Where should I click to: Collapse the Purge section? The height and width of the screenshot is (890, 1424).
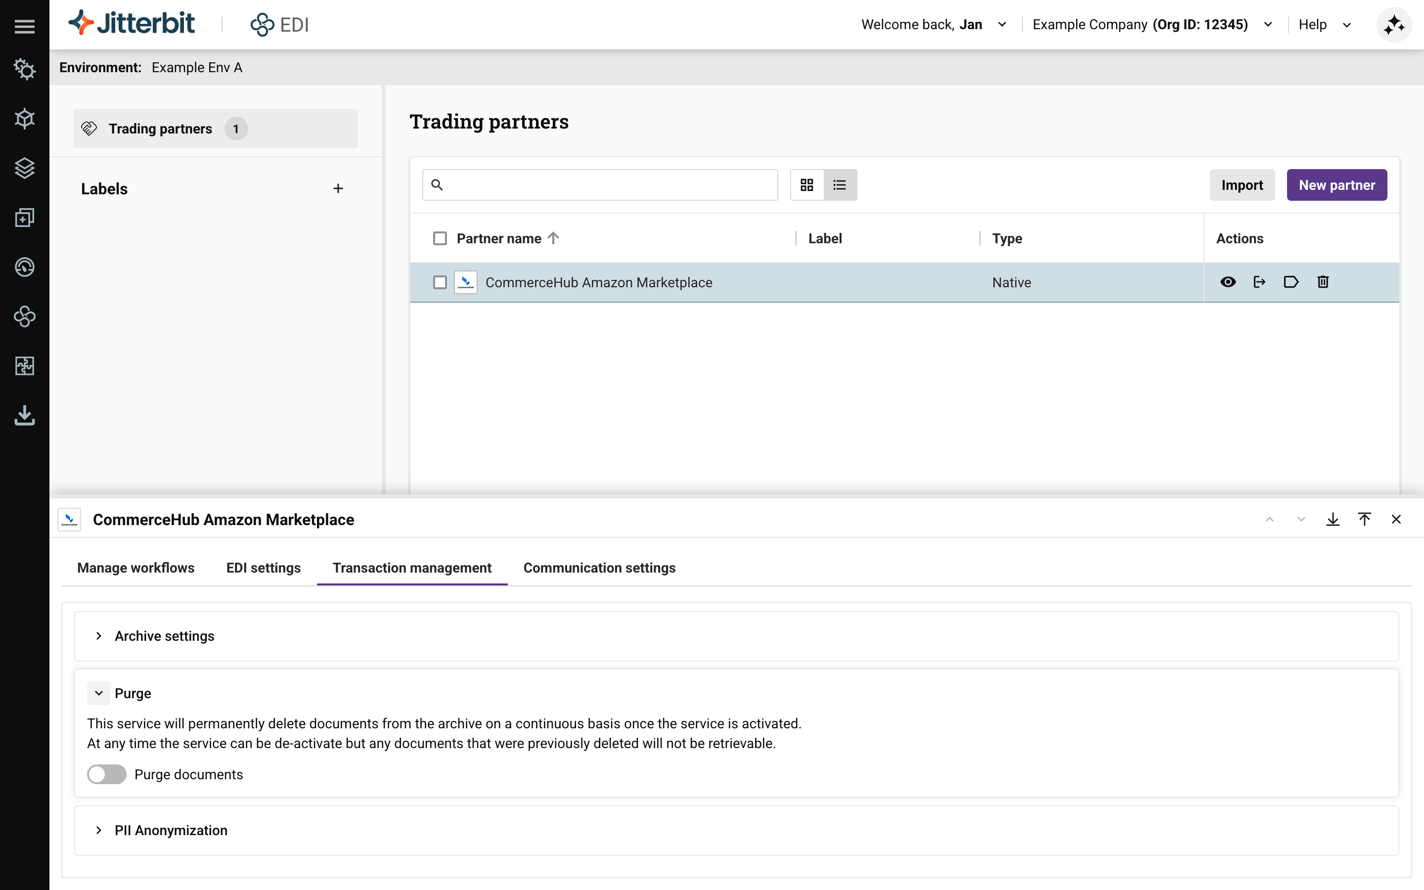point(99,693)
